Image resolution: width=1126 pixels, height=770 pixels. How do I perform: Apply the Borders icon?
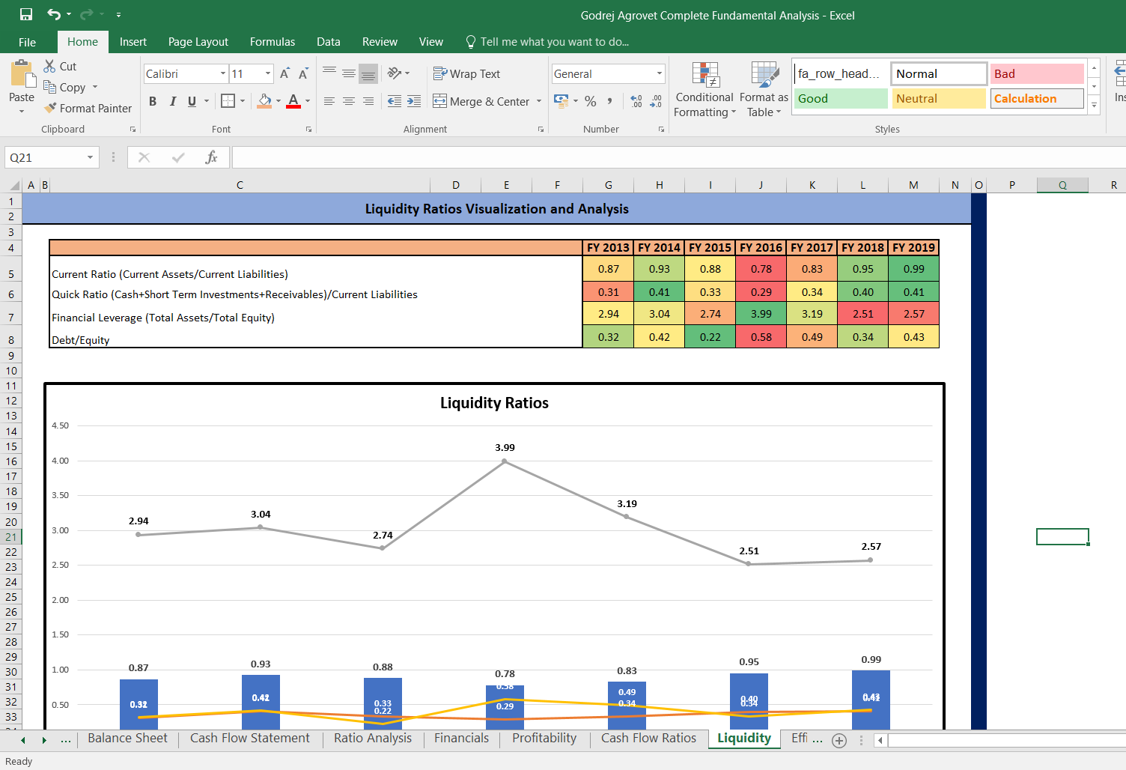pos(228,100)
